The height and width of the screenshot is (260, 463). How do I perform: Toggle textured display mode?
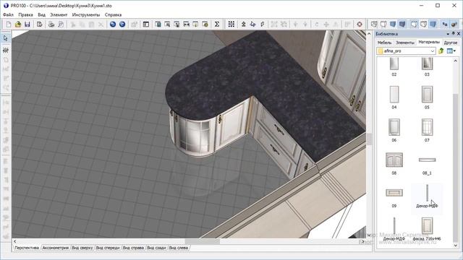pyautogui.click(x=402, y=24)
